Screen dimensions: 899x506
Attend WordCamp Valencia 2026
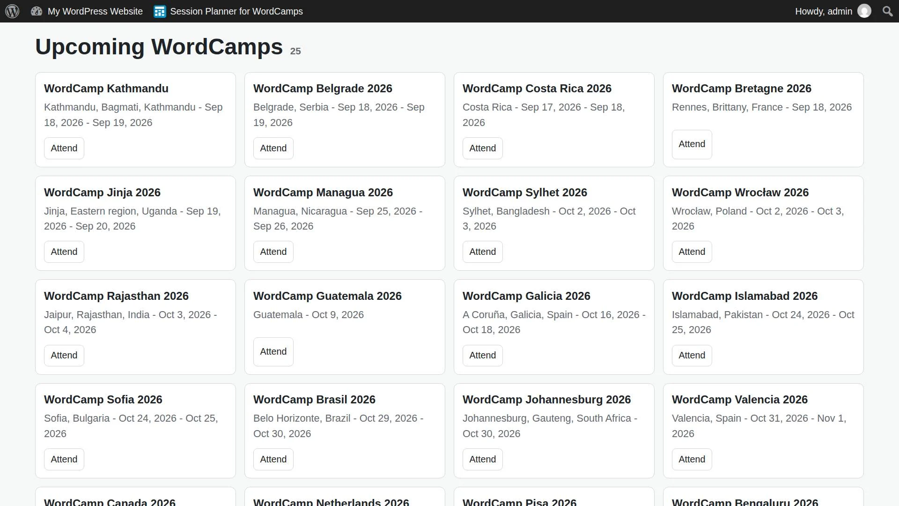click(x=692, y=459)
